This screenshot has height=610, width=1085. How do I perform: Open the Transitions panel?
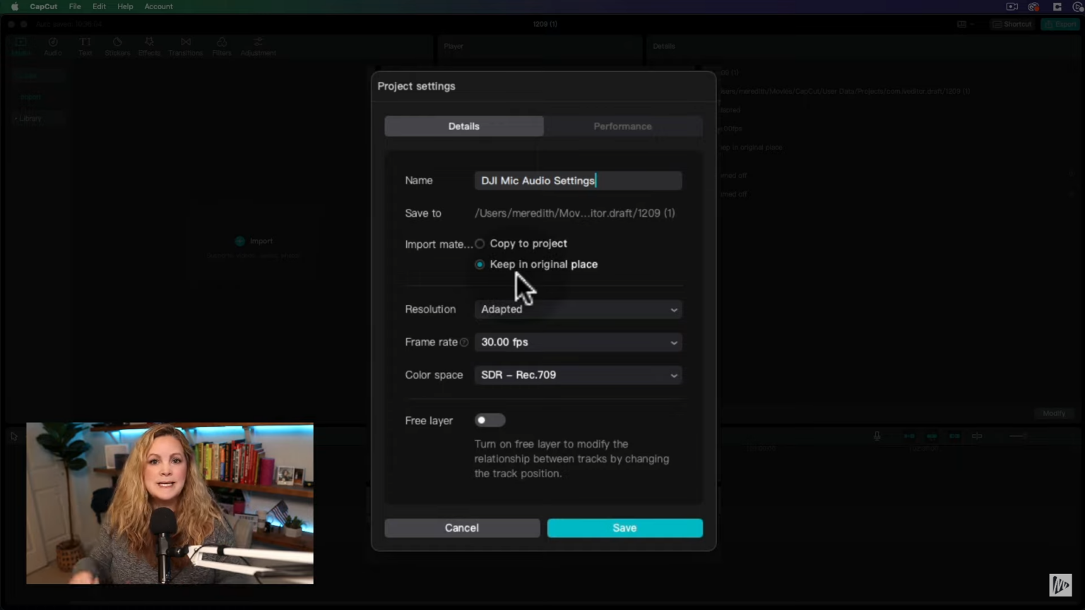pos(185,46)
